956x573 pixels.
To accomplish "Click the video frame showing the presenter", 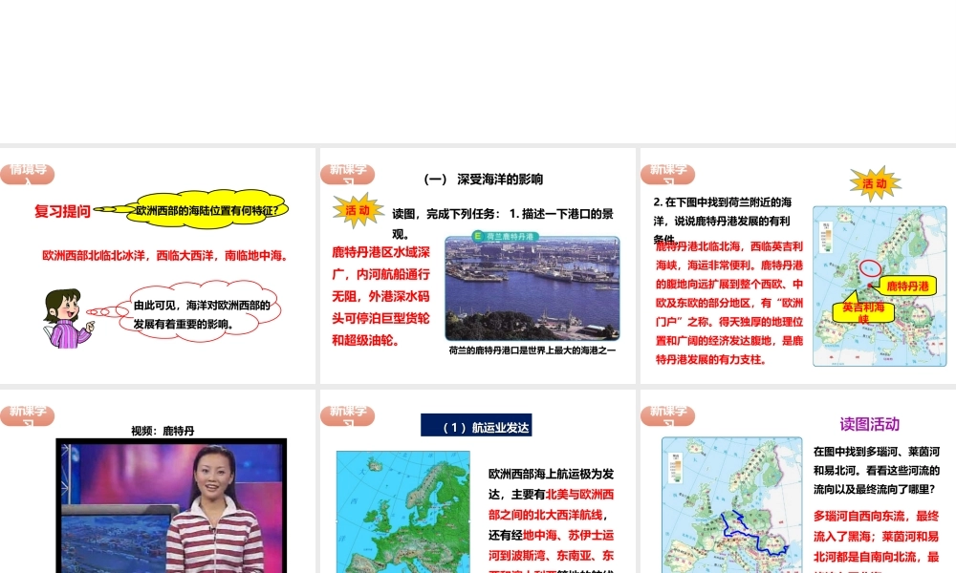I will click(x=171, y=505).
